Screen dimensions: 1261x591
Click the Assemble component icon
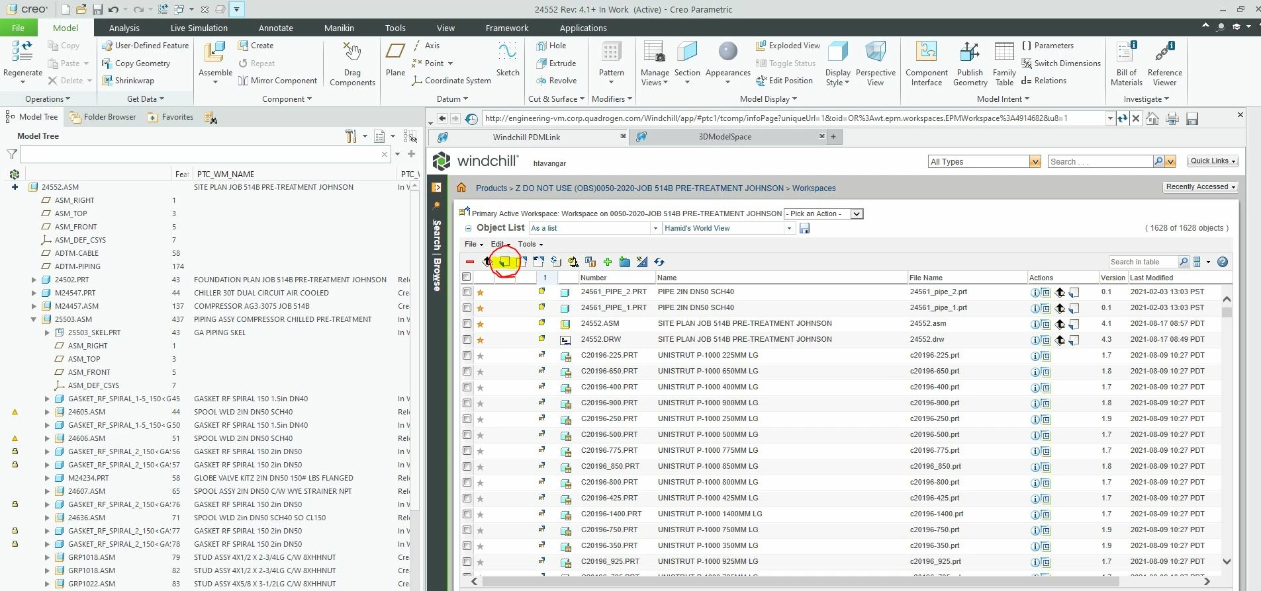coord(214,53)
